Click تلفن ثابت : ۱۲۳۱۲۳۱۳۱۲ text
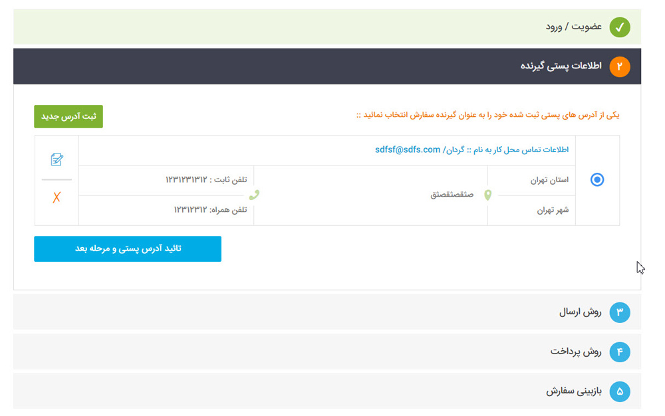The width and height of the screenshot is (665, 416). tap(206, 180)
